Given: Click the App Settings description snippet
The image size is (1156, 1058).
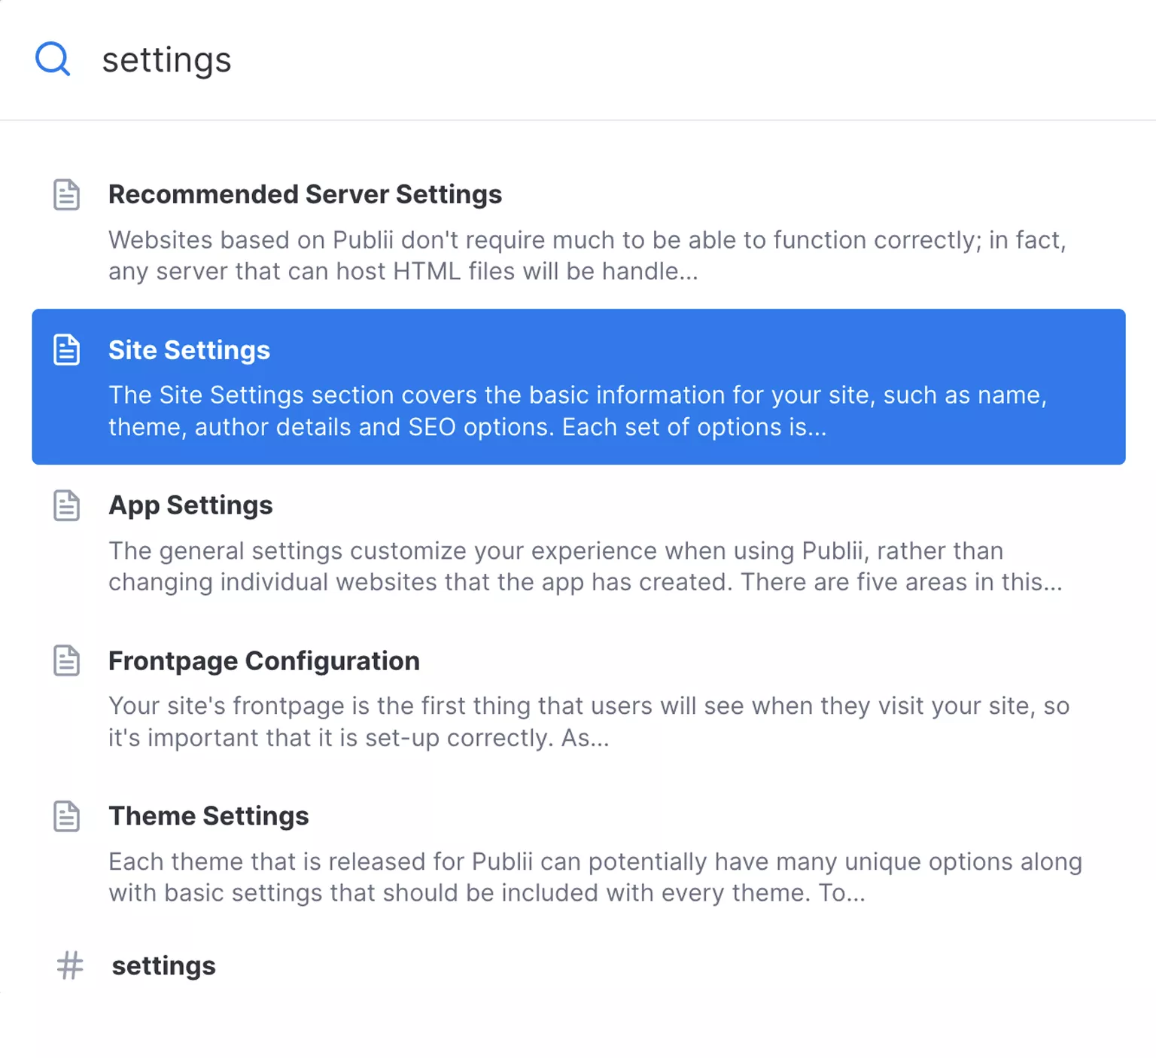Looking at the screenshot, I should click(x=585, y=566).
